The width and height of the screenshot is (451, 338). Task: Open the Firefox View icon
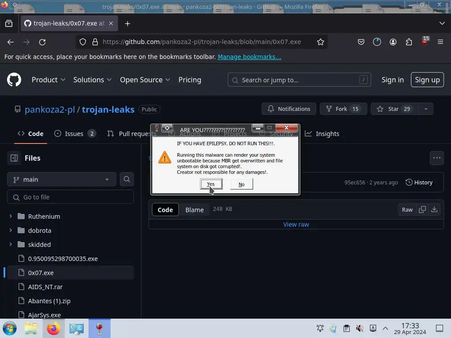coord(9,24)
